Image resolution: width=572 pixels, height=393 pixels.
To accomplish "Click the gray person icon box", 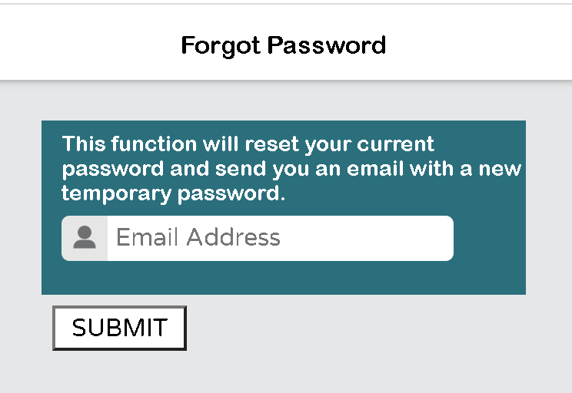I will tap(85, 238).
